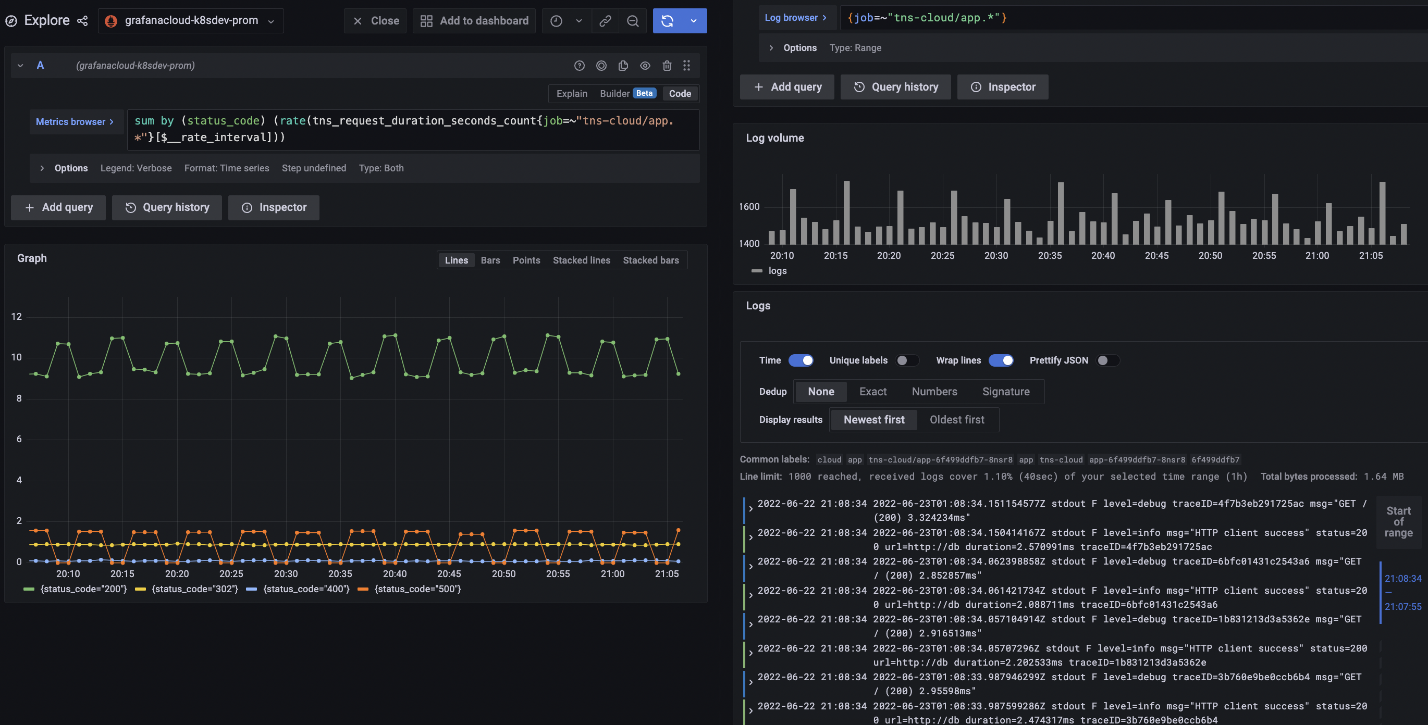Viewport: 1428px width, 725px height.
Task: Open the grafanacloud-k8sdev-prom datasource dropdown
Action: (x=191, y=20)
